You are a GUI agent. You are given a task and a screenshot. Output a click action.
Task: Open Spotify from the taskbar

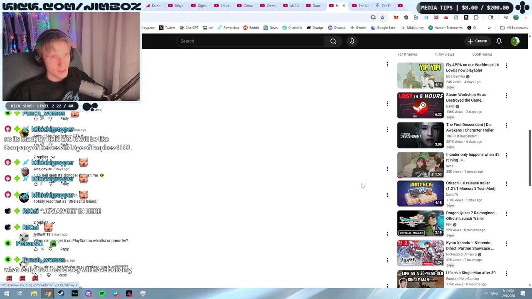pyautogui.click(x=102, y=294)
